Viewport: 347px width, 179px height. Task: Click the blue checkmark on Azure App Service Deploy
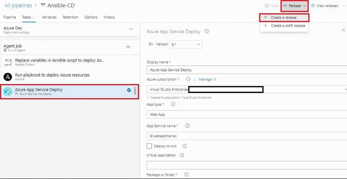pos(129,90)
